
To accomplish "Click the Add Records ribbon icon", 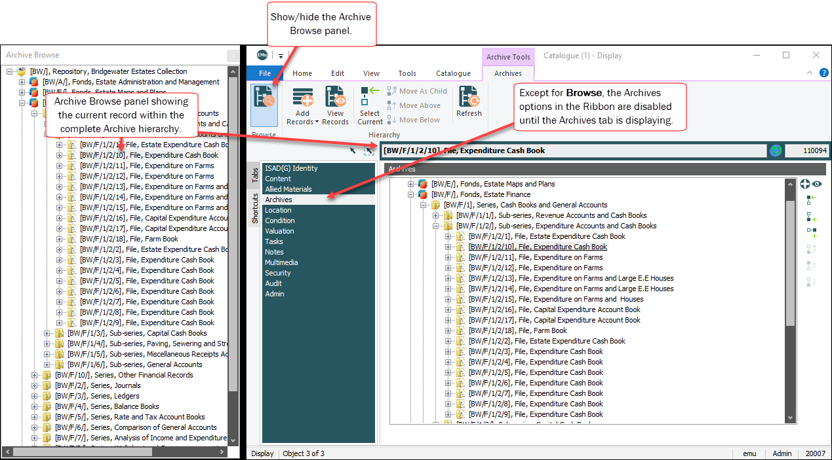I will click(302, 105).
